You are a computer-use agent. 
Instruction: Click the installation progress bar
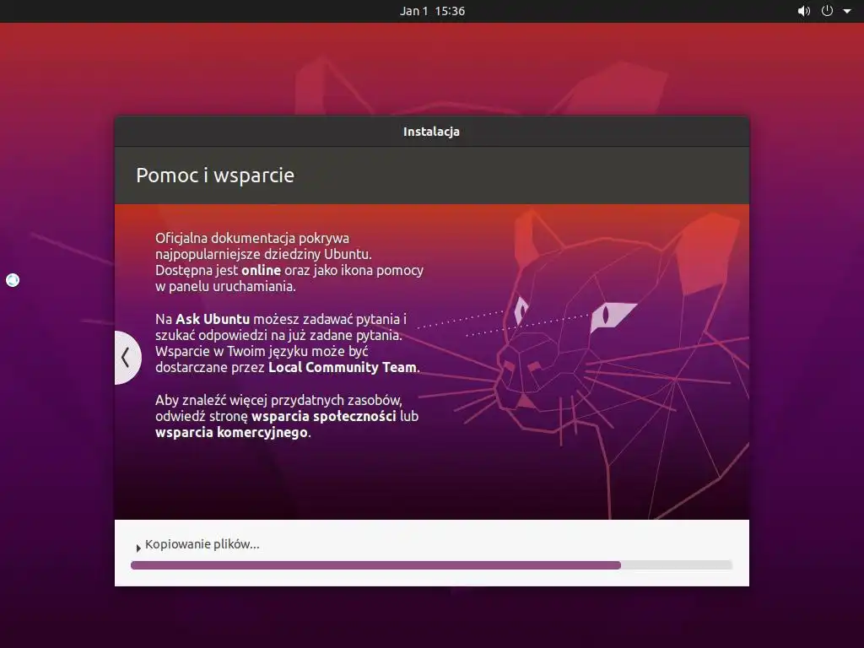431,564
